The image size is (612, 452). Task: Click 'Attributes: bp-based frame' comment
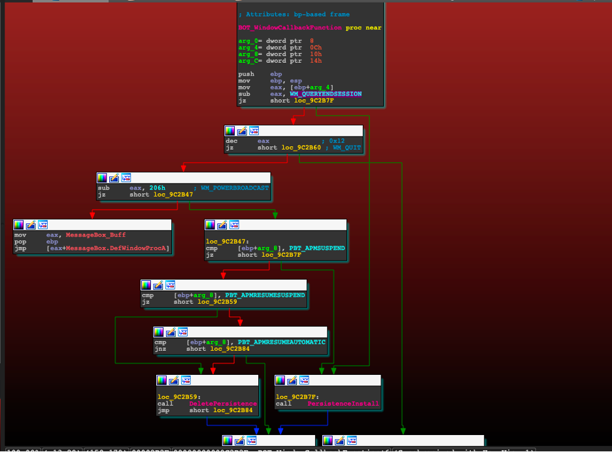(x=294, y=14)
